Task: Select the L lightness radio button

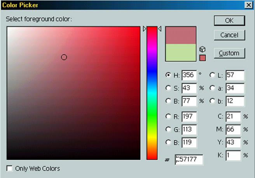Action: (212, 75)
